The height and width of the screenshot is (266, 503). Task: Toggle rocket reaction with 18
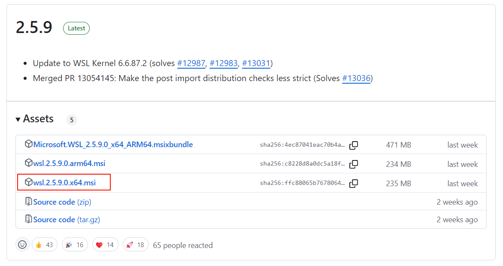pyautogui.click(x=135, y=245)
